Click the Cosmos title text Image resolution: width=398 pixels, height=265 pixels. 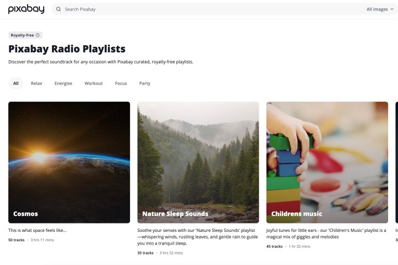click(25, 214)
